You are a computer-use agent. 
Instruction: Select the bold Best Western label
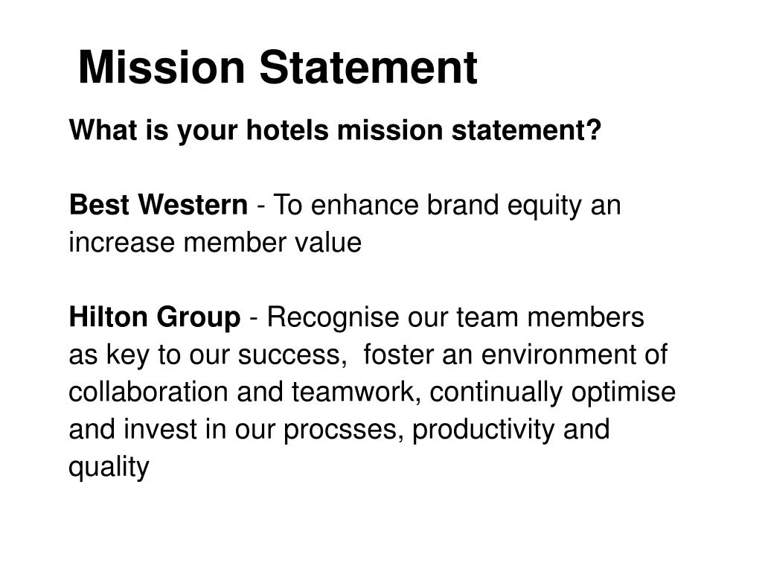tap(159, 204)
